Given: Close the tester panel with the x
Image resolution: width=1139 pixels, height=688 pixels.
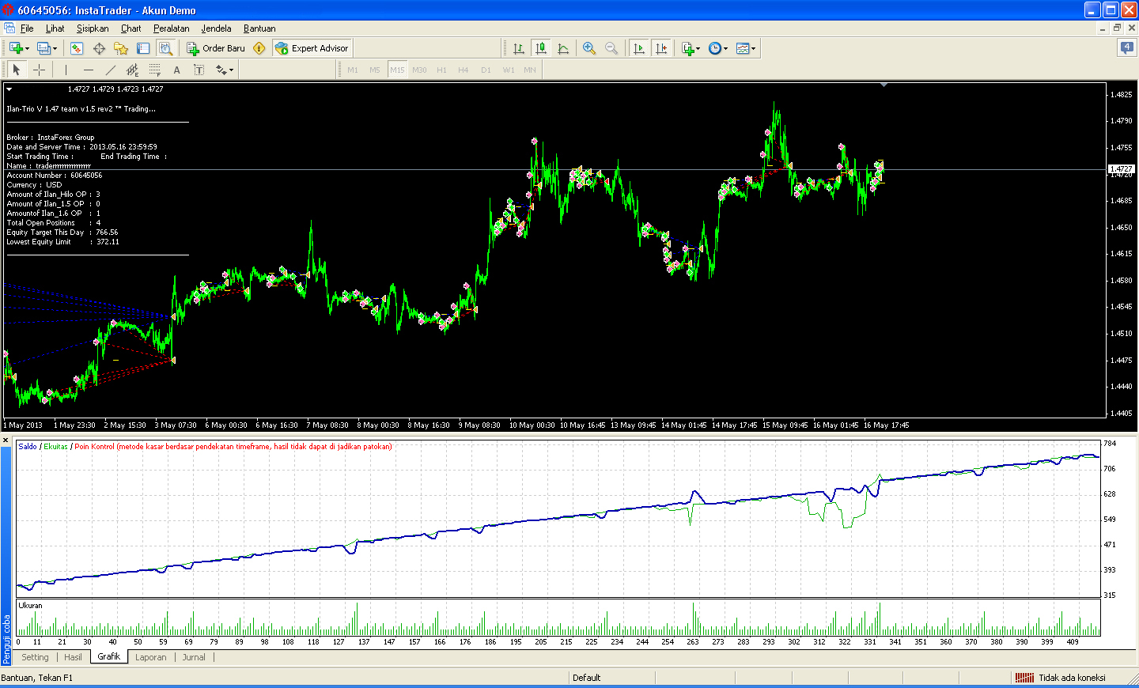Looking at the screenshot, I should [x=6, y=440].
